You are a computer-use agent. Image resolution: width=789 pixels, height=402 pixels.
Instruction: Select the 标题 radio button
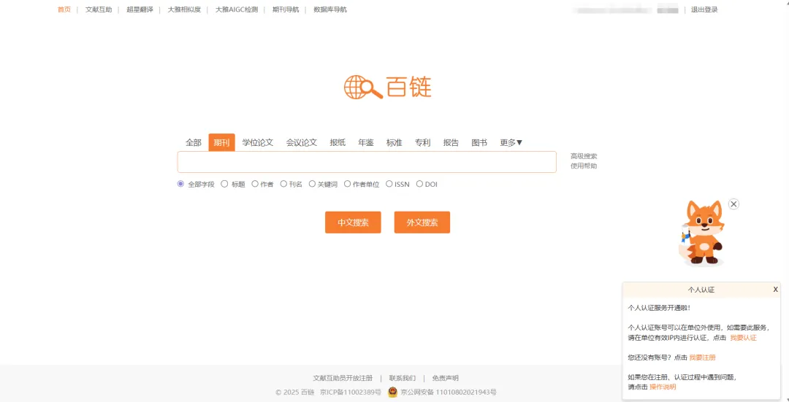click(225, 185)
